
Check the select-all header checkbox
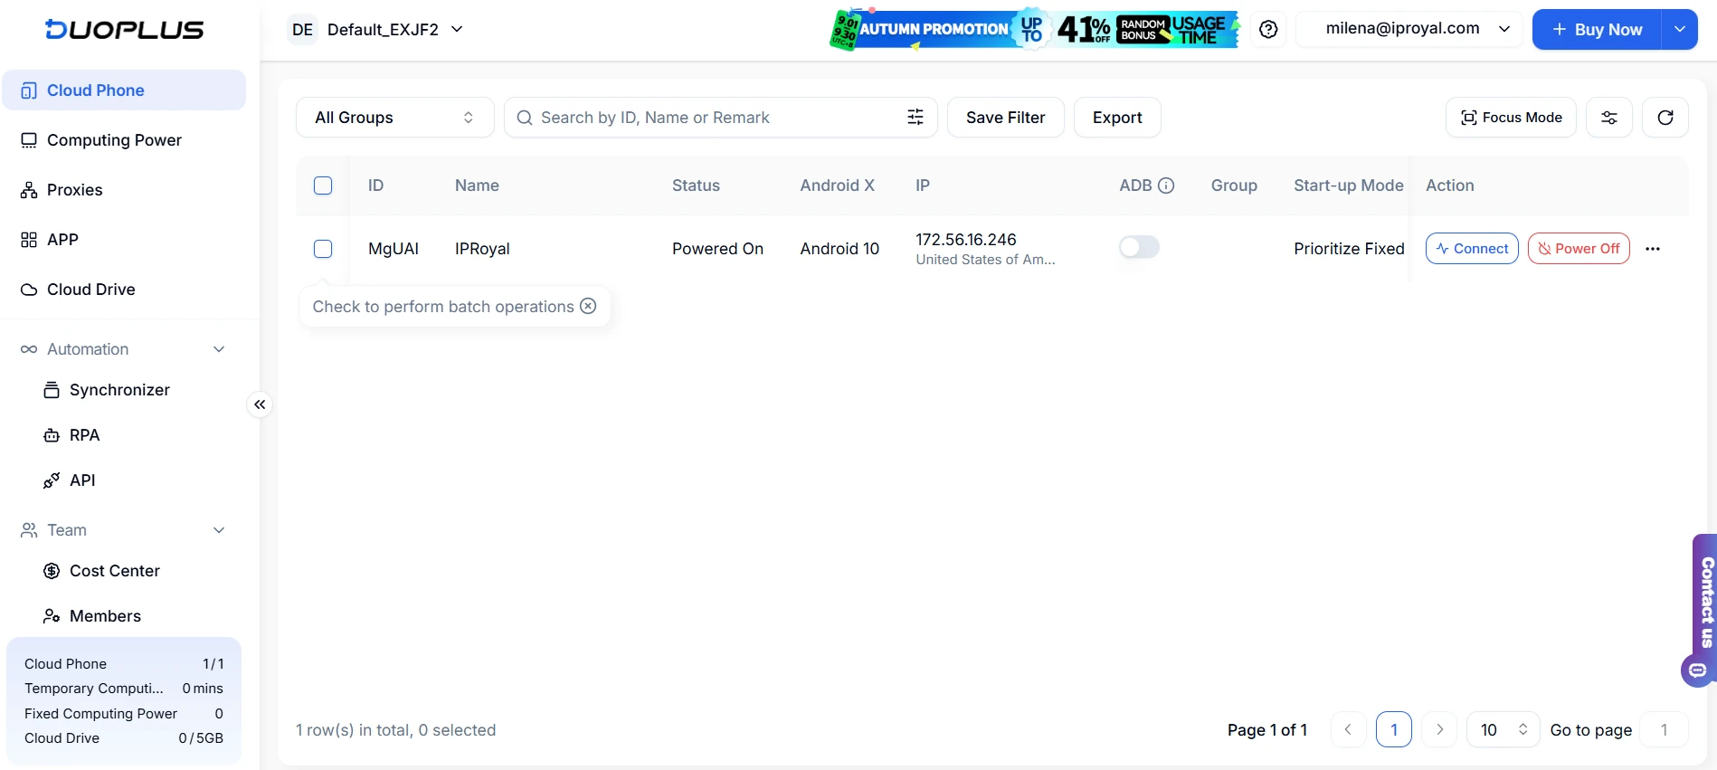point(323,185)
